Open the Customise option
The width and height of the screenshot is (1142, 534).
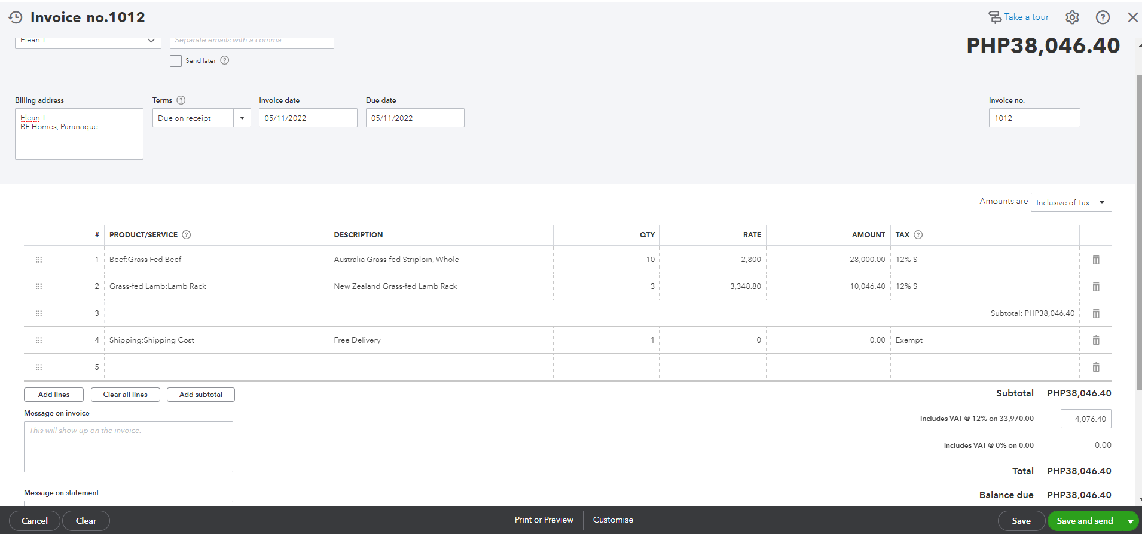[613, 520]
